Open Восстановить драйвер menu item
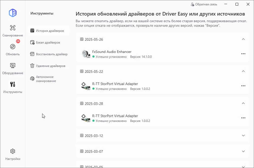The width and height of the screenshot is (254, 168). (x=49, y=54)
